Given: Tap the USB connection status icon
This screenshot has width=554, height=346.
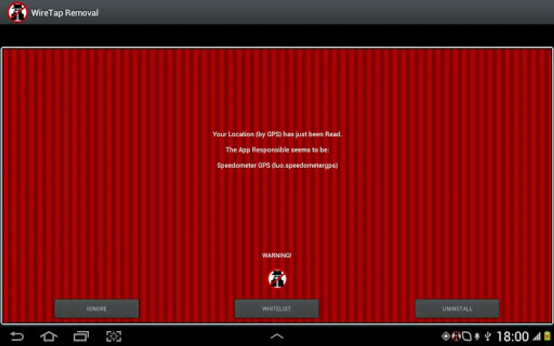Looking at the screenshot, I should click(x=487, y=337).
